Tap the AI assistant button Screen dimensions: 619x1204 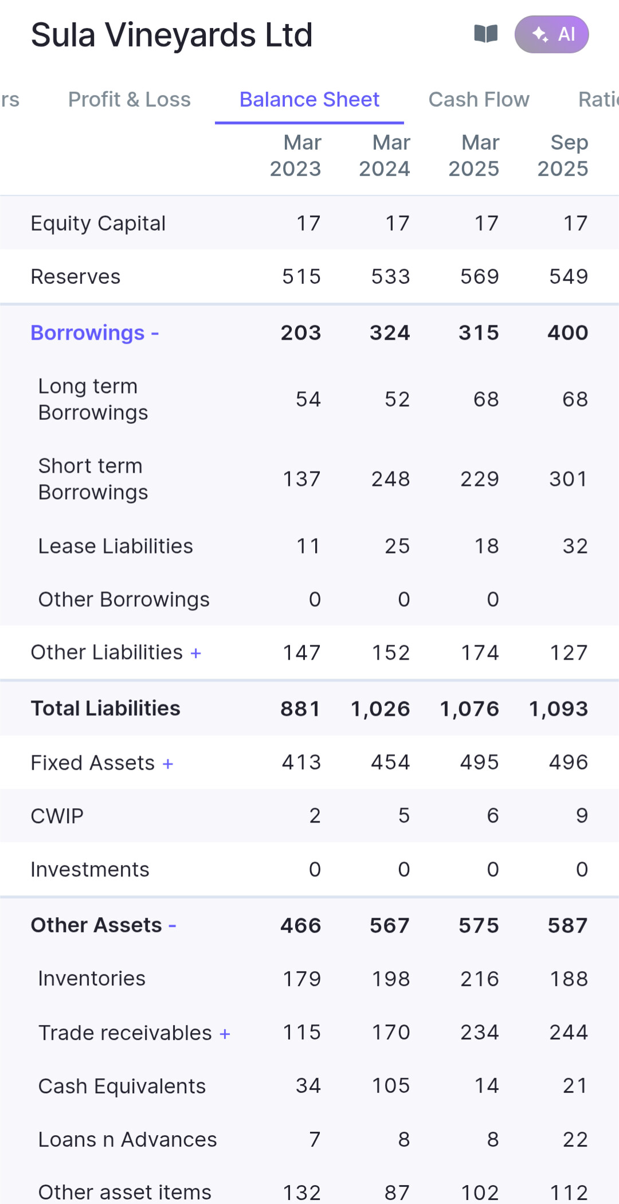coord(551,34)
